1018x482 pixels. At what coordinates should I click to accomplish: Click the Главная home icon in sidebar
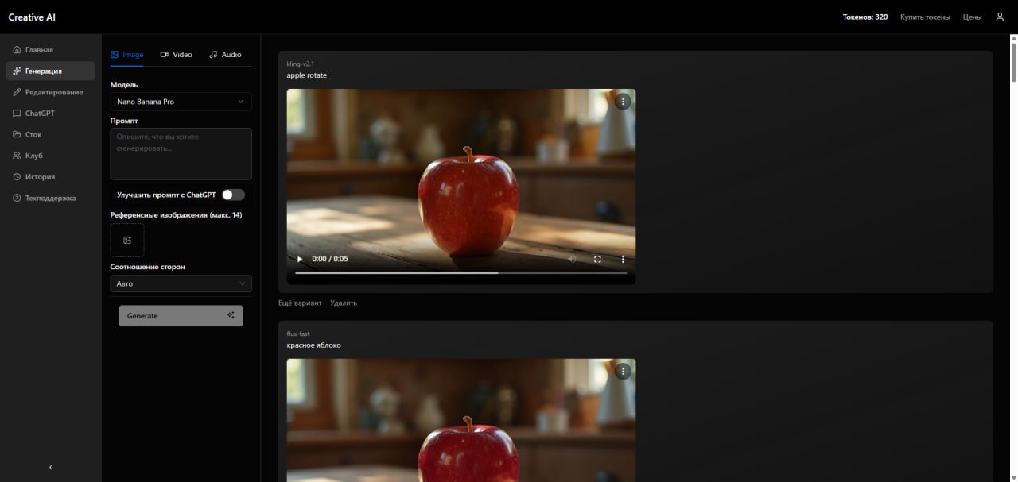click(x=17, y=50)
